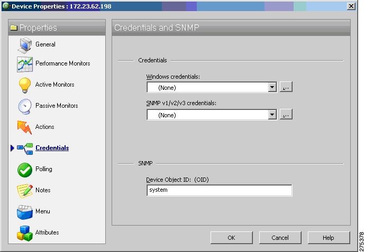Click the Properties folder icon in header
The image size is (365, 252).
pos(14,27)
